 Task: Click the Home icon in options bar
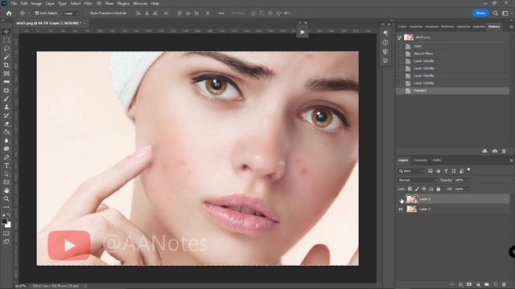(x=9, y=13)
